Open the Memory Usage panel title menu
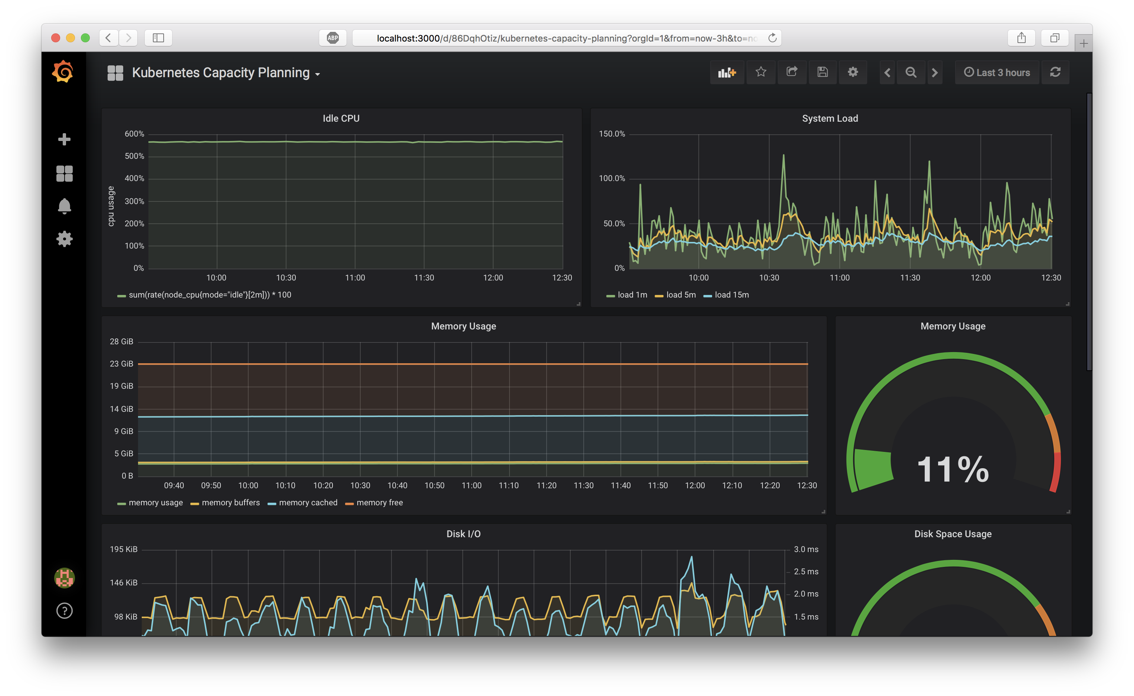Viewport: 1134px width, 696px height. click(463, 326)
